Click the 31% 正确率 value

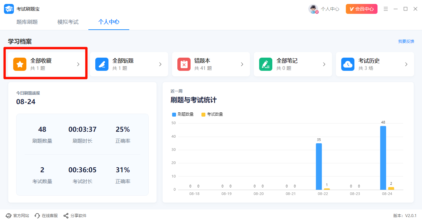tap(123, 170)
